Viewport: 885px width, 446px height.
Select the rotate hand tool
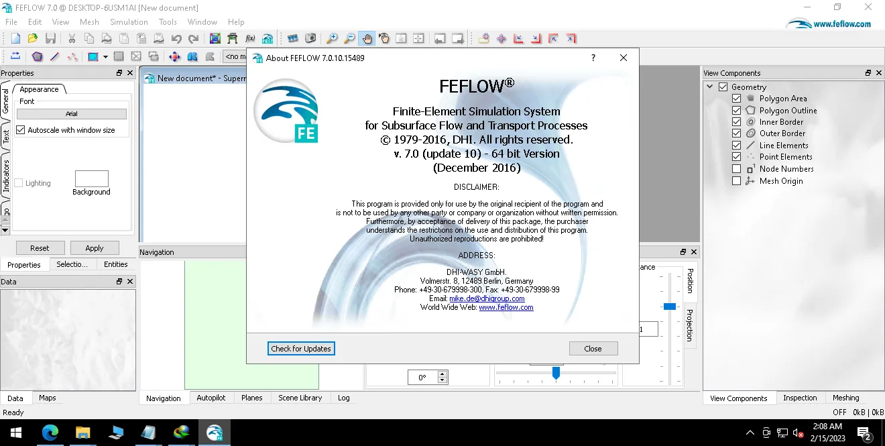coord(384,39)
